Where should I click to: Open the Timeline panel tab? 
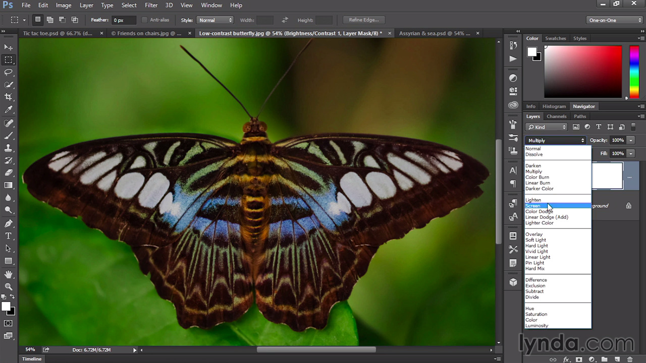point(31,359)
